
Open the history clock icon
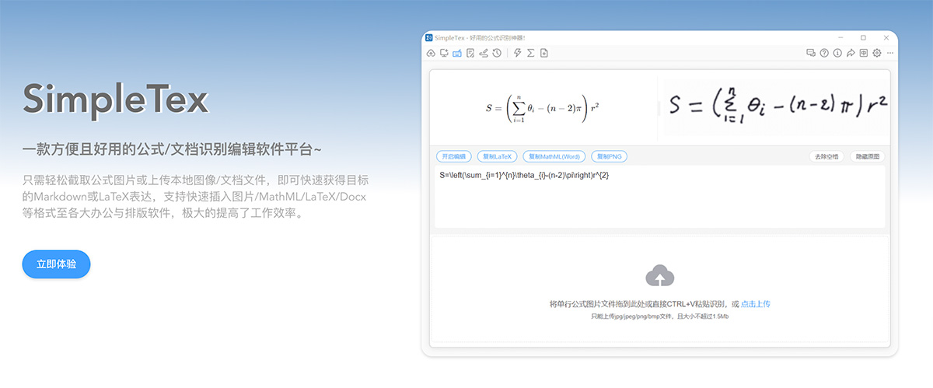click(x=497, y=53)
